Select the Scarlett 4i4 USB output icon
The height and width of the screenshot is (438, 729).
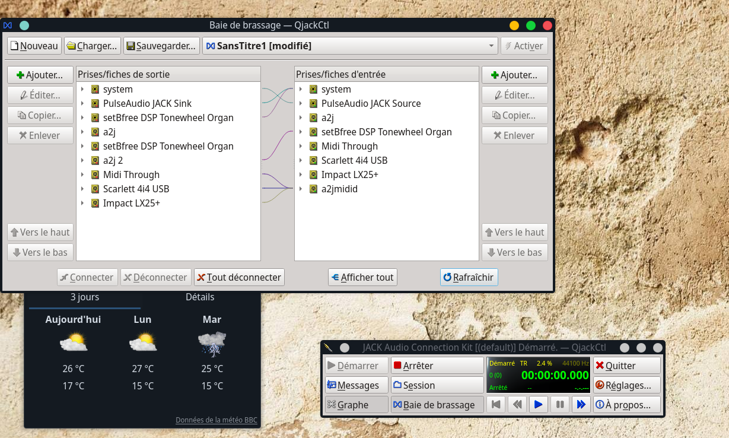pos(95,189)
